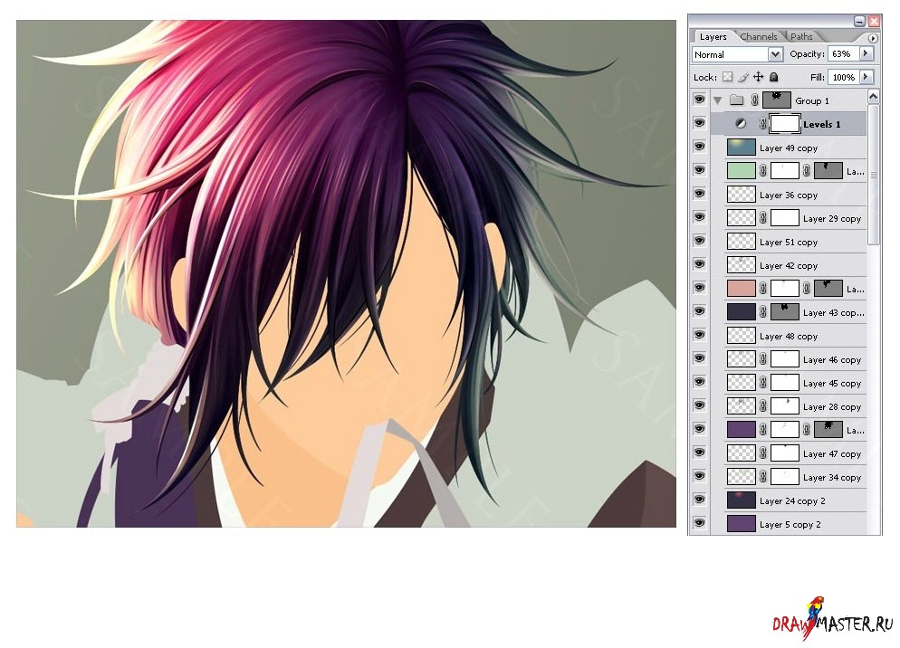Unlink the mask chain on Layer 34 copy
Viewport: 900px width, 648px height.
pos(762,477)
